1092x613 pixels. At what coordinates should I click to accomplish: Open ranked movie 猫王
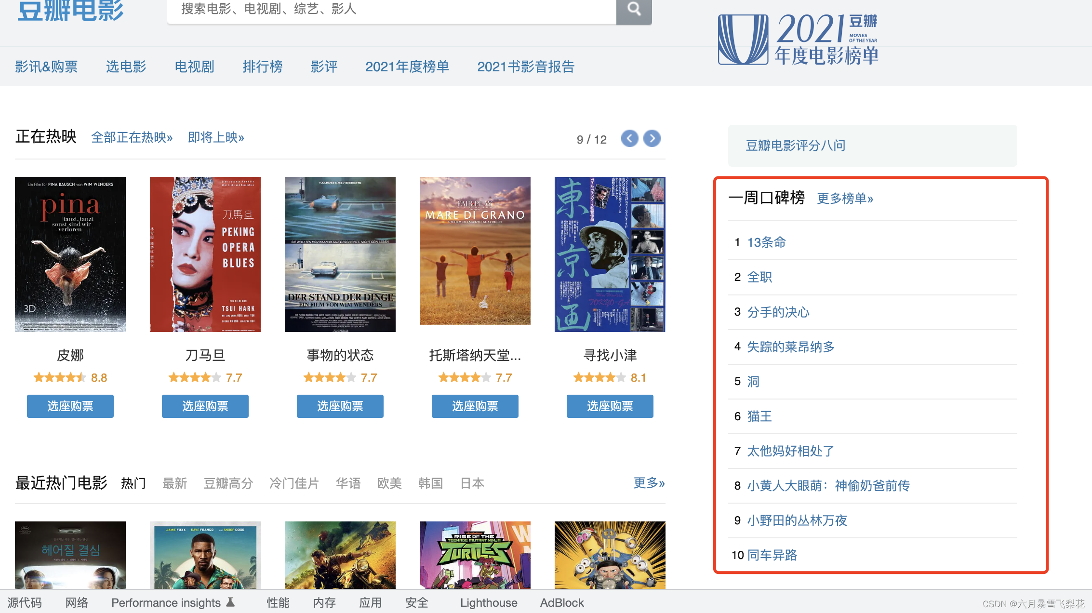point(760,416)
